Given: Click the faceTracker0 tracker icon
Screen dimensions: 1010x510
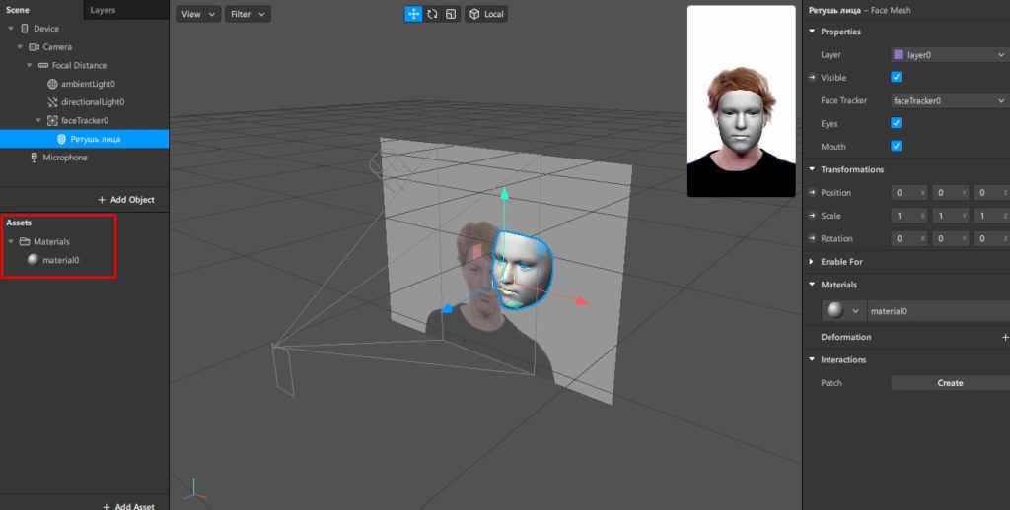Looking at the screenshot, I should tap(53, 120).
